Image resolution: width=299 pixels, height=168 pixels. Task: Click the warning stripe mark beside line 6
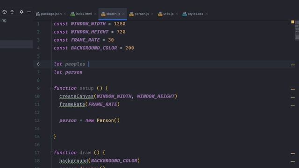click(293, 65)
